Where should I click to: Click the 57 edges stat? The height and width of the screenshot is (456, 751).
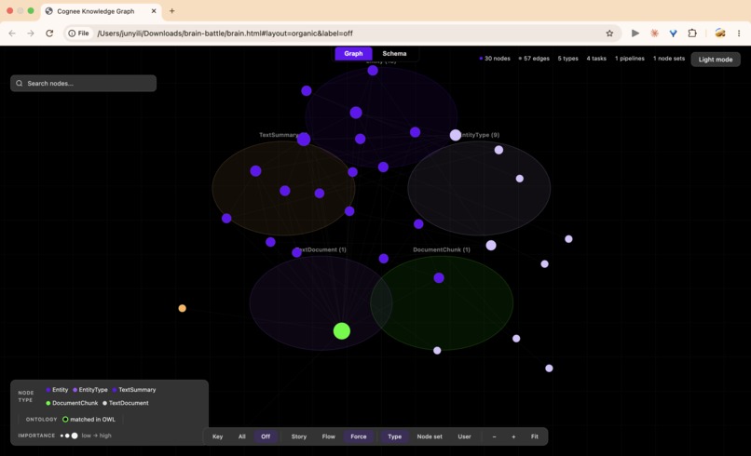tap(534, 59)
